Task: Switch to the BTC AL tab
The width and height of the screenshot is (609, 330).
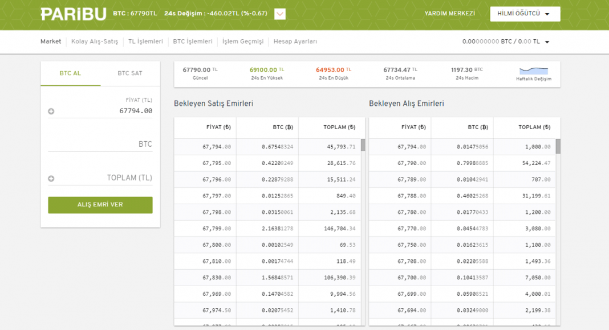Action: [x=70, y=73]
